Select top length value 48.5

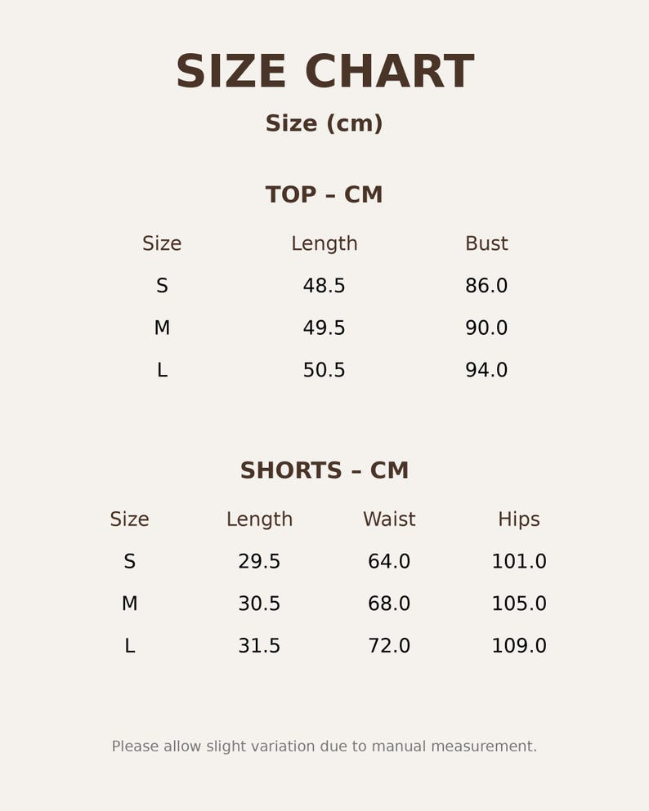click(x=324, y=286)
